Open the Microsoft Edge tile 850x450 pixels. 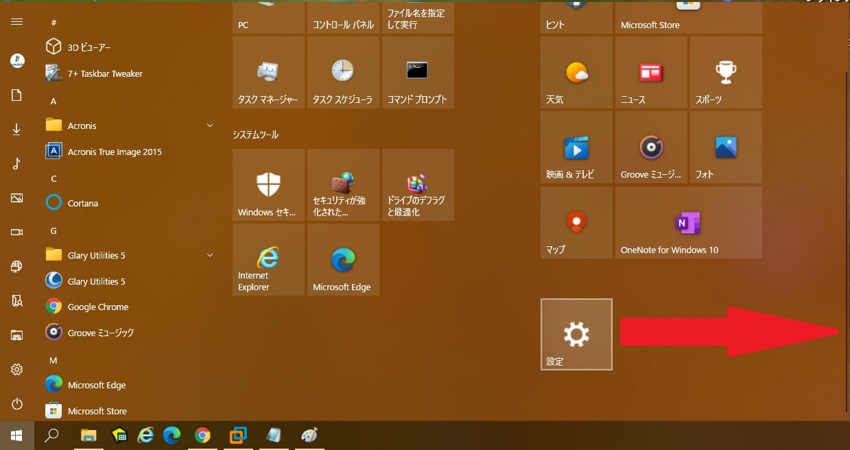coord(343,260)
